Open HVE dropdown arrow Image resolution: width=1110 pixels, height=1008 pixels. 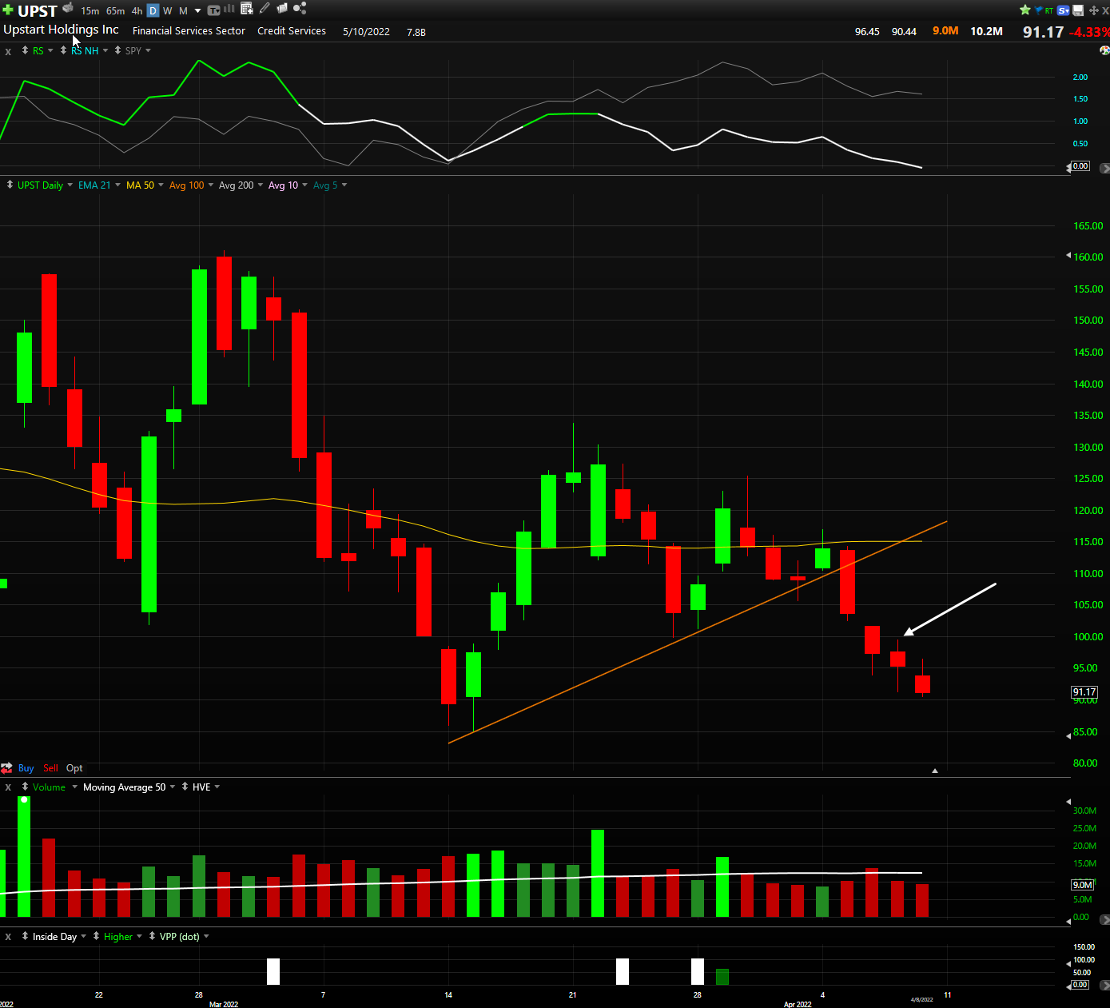(x=217, y=787)
